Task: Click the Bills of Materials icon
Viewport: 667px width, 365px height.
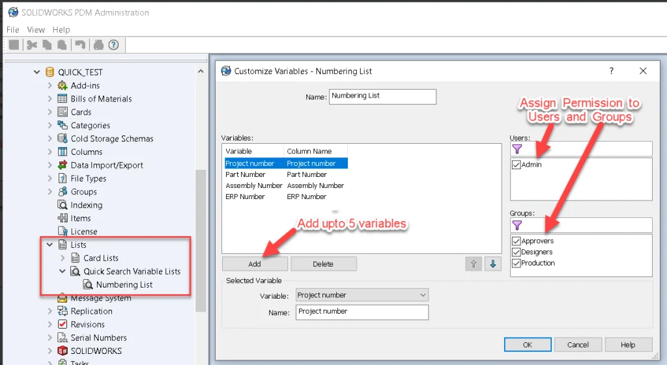Action: pyautogui.click(x=62, y=99)
